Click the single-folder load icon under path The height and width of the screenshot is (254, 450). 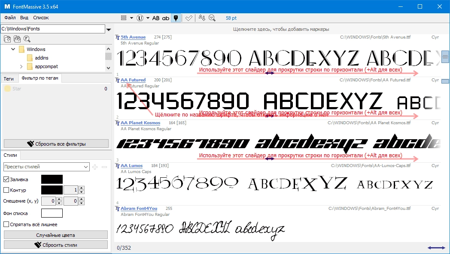[7, 39]
